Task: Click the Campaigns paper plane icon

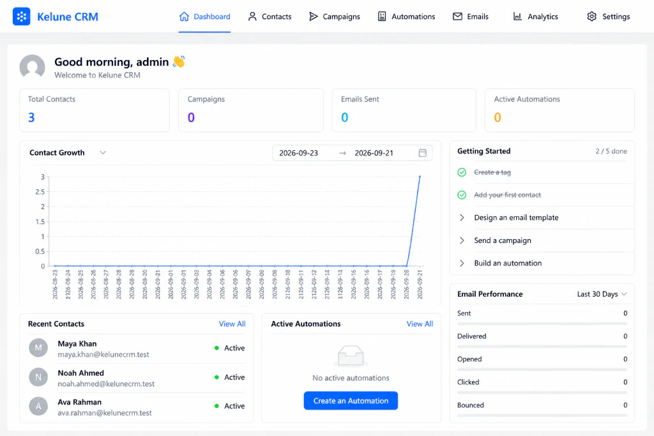Action: click(313, 16)
